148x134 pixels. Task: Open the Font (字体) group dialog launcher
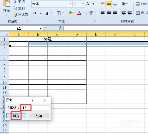coord(95,21)
